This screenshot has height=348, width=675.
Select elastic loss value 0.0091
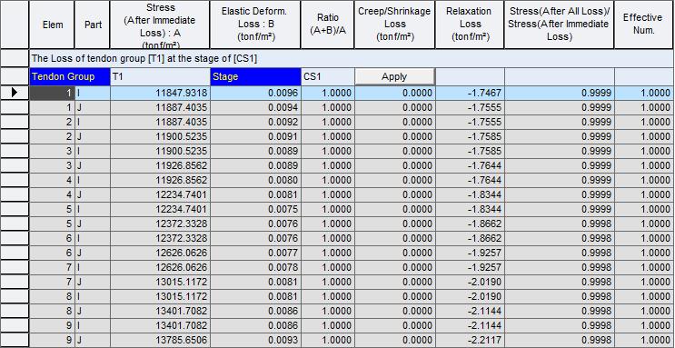(x=255, y=136)
